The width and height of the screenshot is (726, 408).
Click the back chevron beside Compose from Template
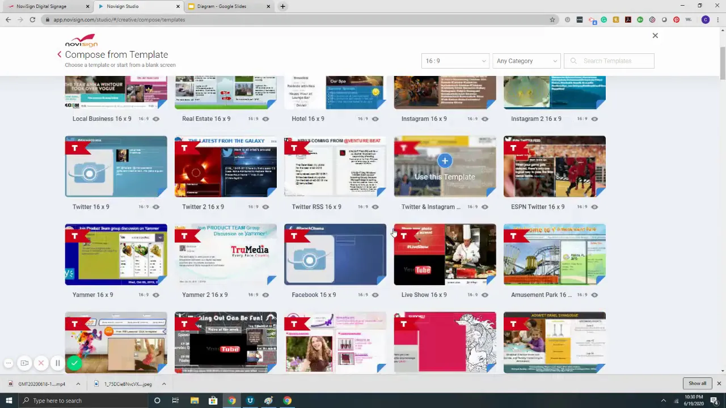click(x=59, y=54)
